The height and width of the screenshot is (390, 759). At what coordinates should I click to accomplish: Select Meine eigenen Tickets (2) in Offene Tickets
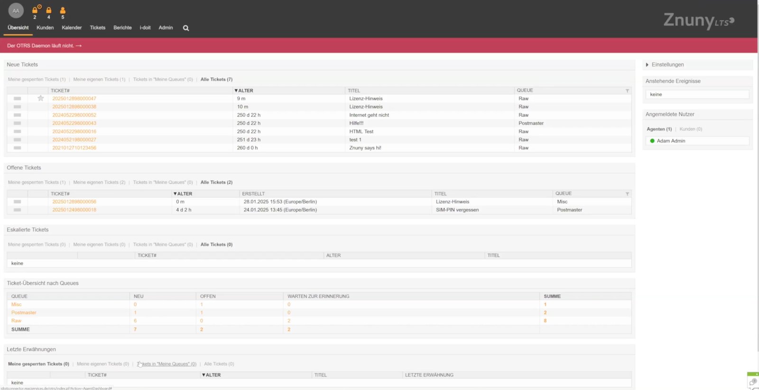point(99,182)
